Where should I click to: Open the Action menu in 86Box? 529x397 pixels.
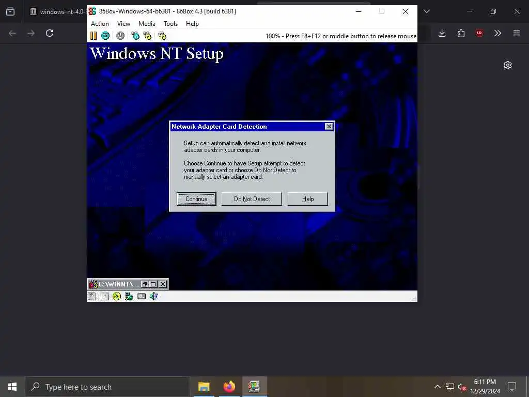coord(100,24)
